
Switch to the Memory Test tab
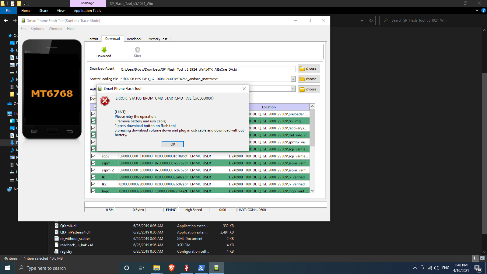[x=158, y=39]
